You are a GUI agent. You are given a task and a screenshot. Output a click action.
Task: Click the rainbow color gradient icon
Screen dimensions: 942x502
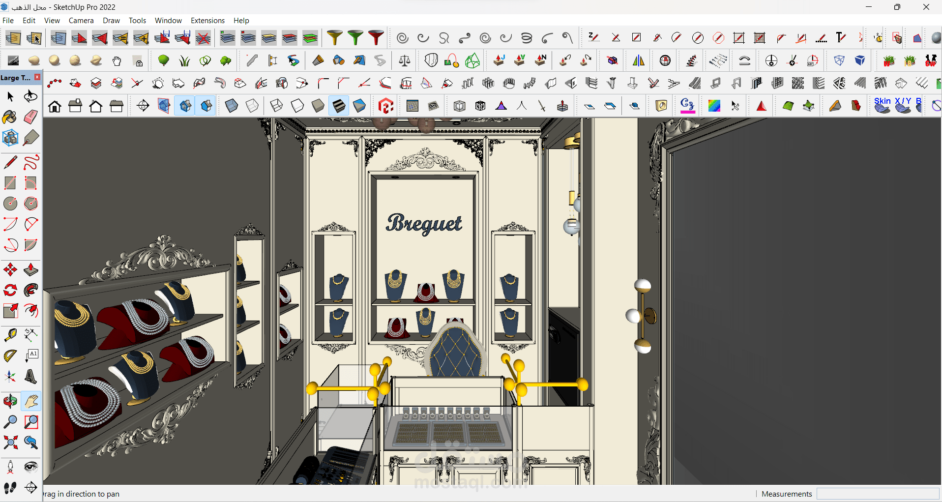click(714, 106)
